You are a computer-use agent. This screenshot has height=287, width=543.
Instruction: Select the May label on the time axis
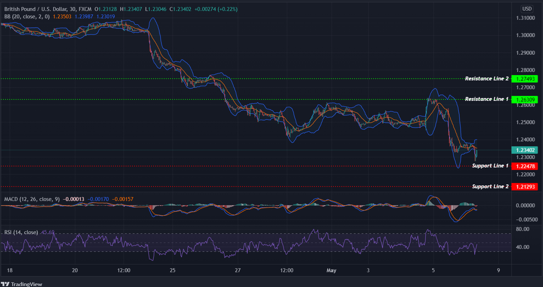point(332,270)
